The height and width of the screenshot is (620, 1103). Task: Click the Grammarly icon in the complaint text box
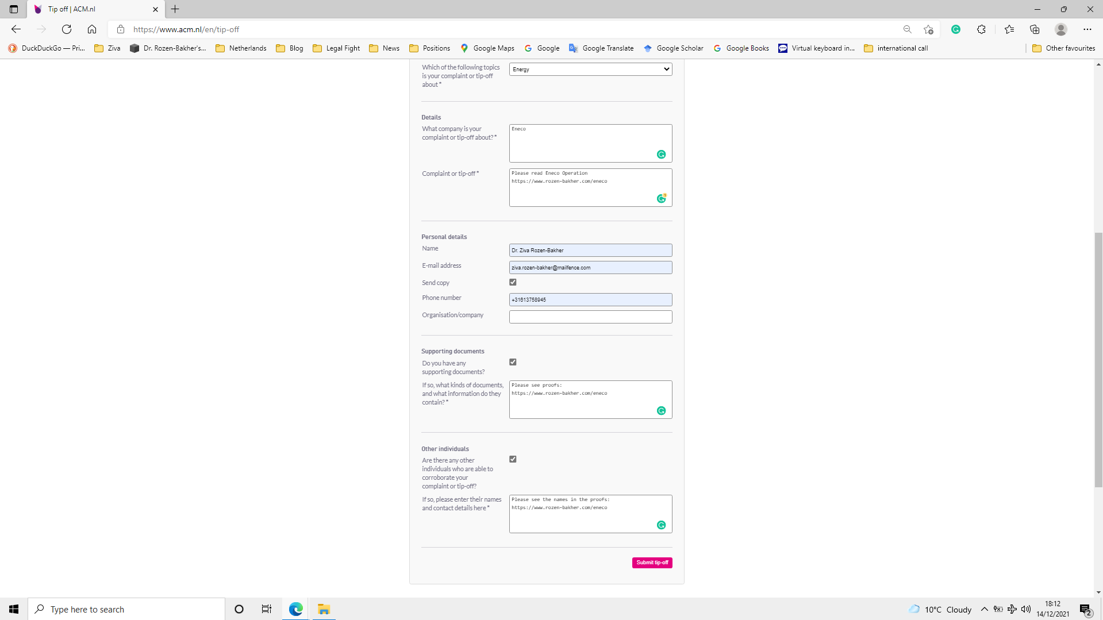pos(661,198)
